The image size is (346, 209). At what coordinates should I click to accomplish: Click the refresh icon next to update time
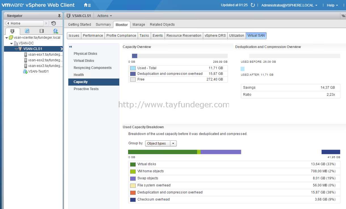(x=253, y=5)
